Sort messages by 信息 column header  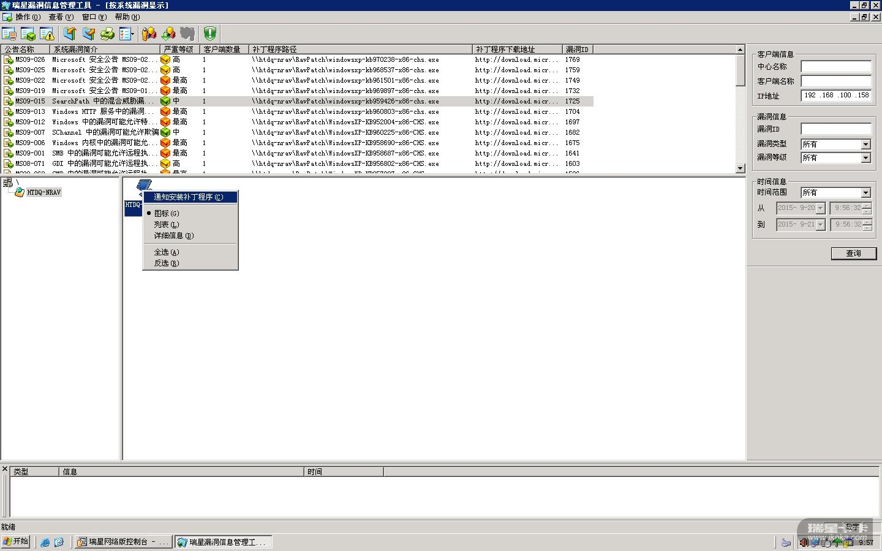181,472
